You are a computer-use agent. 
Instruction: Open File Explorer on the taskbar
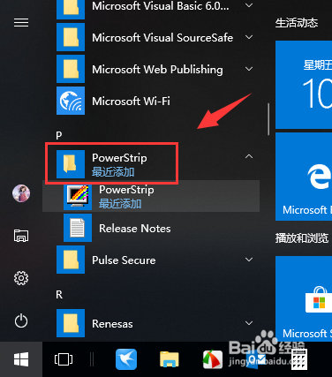170,359
